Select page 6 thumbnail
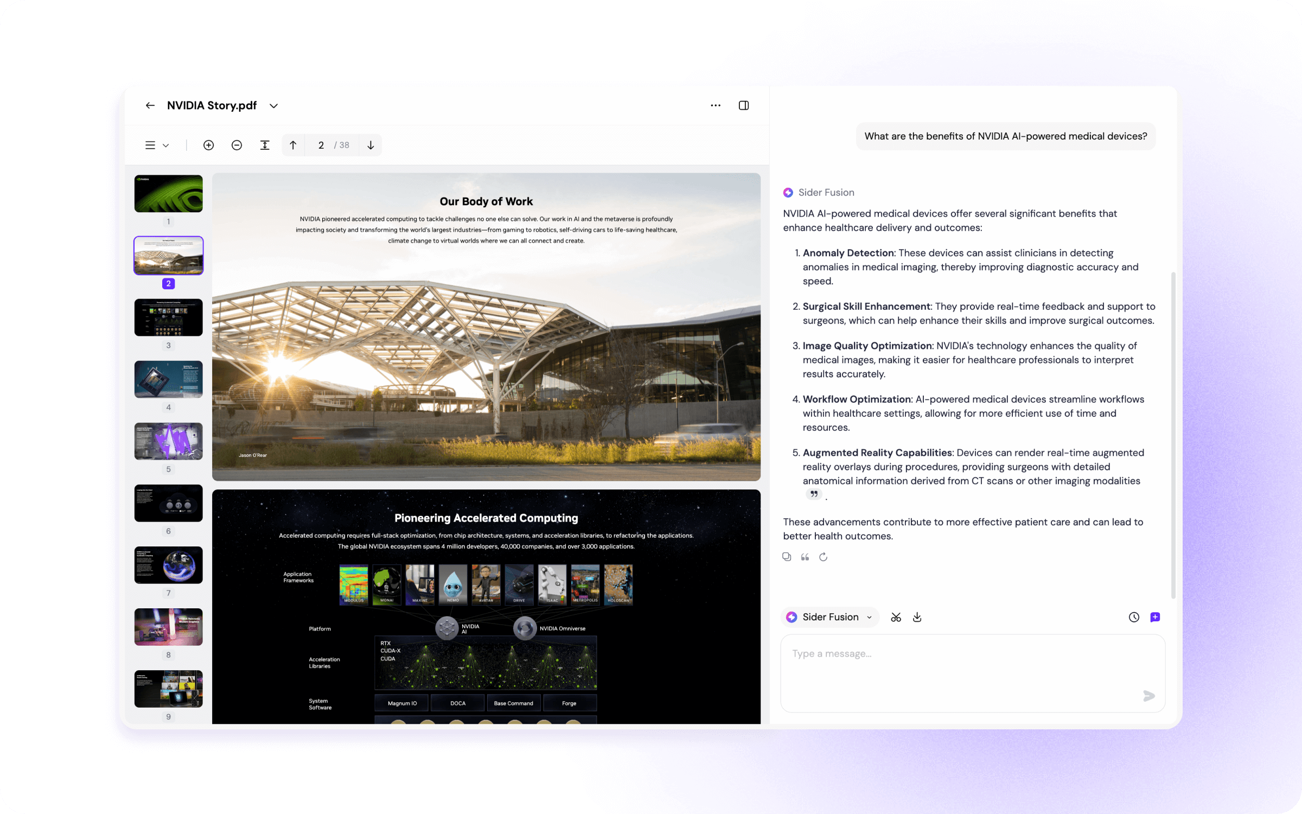Screen dimensions: 1302x814 point(169,503)
